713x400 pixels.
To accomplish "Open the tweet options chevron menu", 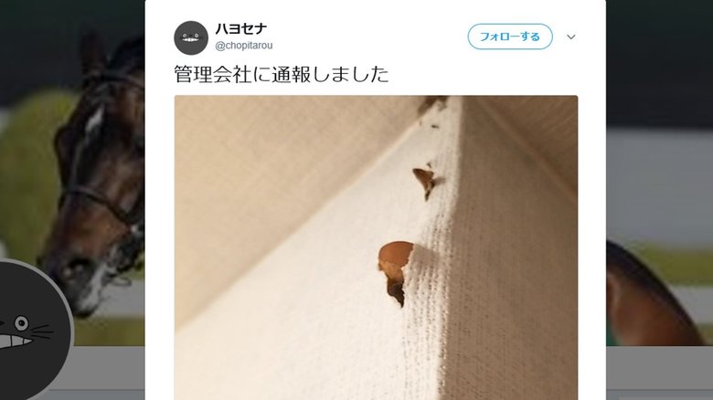I will click(571, 37).
